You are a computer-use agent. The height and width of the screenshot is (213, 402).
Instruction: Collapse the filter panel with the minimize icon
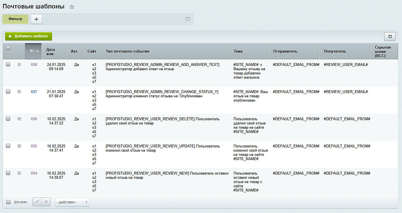(187, 19)
